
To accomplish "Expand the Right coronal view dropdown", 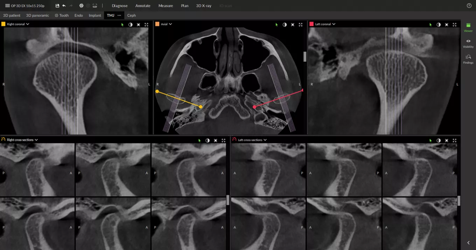I will tap(28, 24).
